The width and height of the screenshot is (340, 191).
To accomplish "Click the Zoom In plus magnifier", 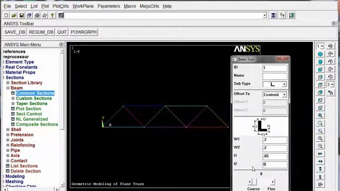I will [x=320, y=138].
